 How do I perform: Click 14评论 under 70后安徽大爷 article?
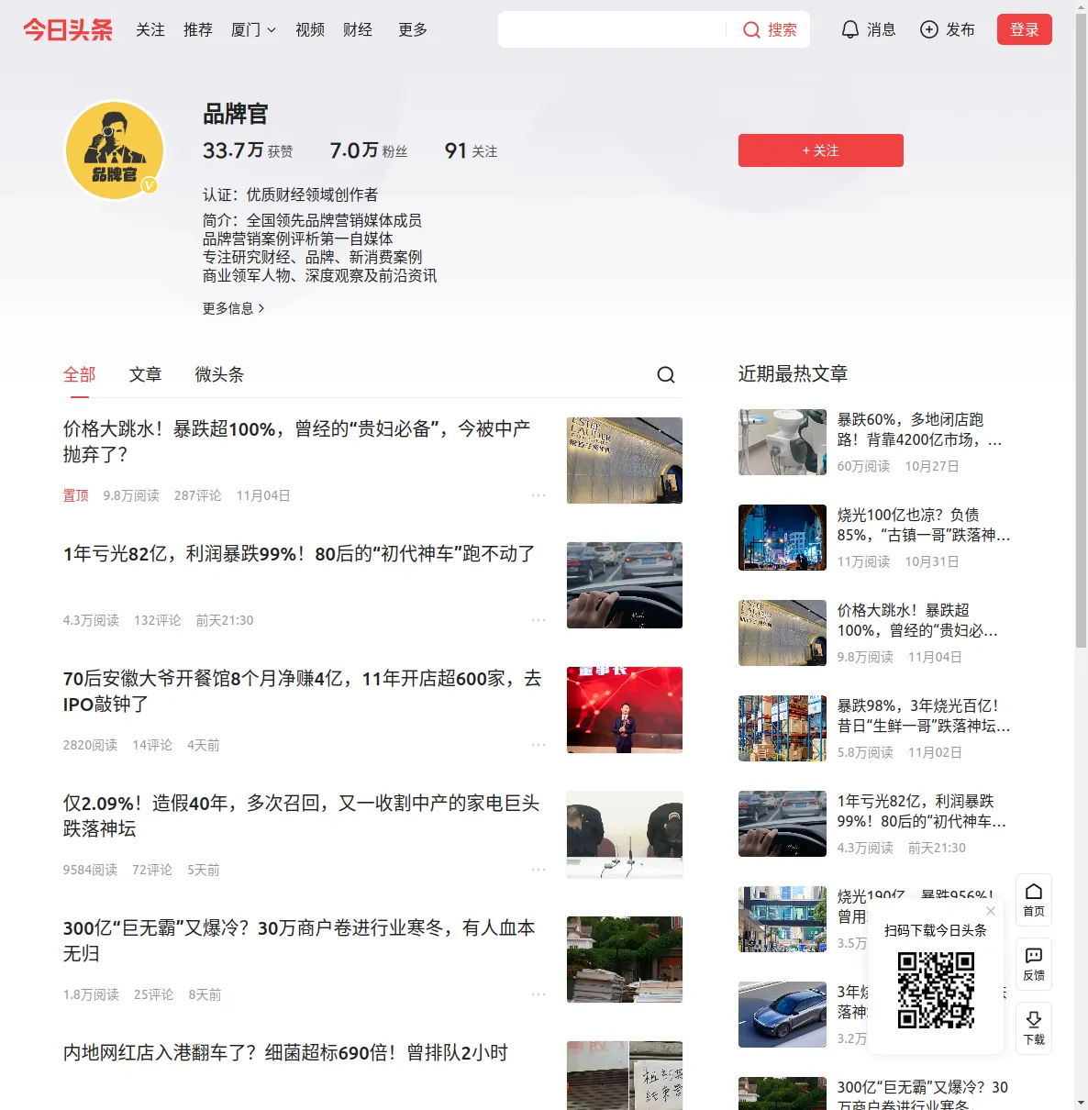pos(152,745)
